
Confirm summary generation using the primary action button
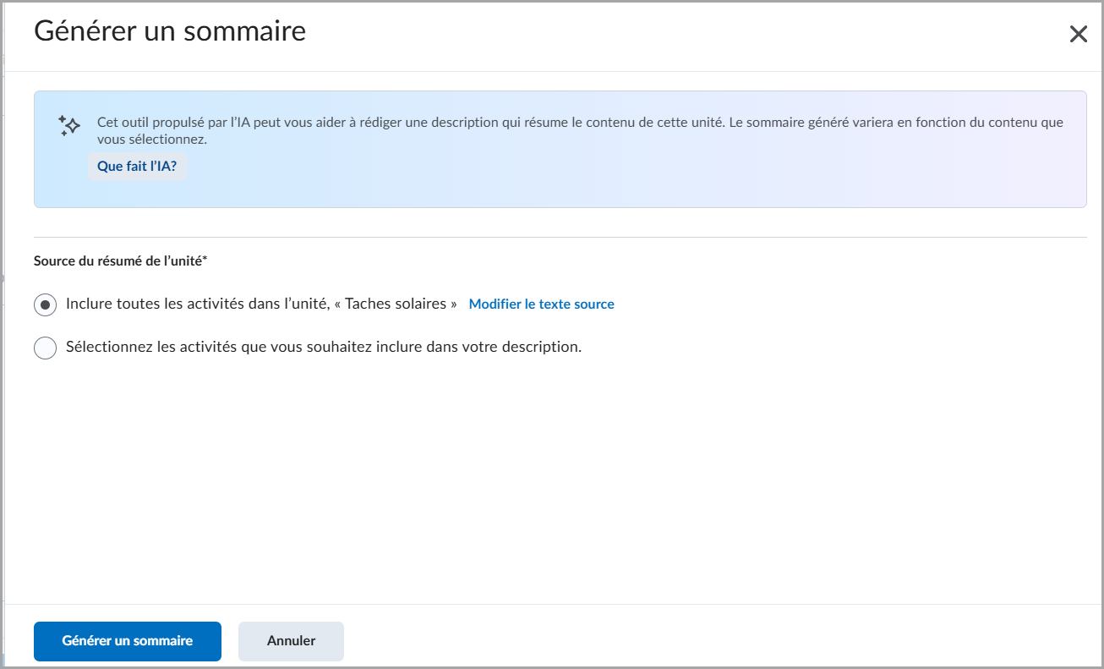pos(127,641)
